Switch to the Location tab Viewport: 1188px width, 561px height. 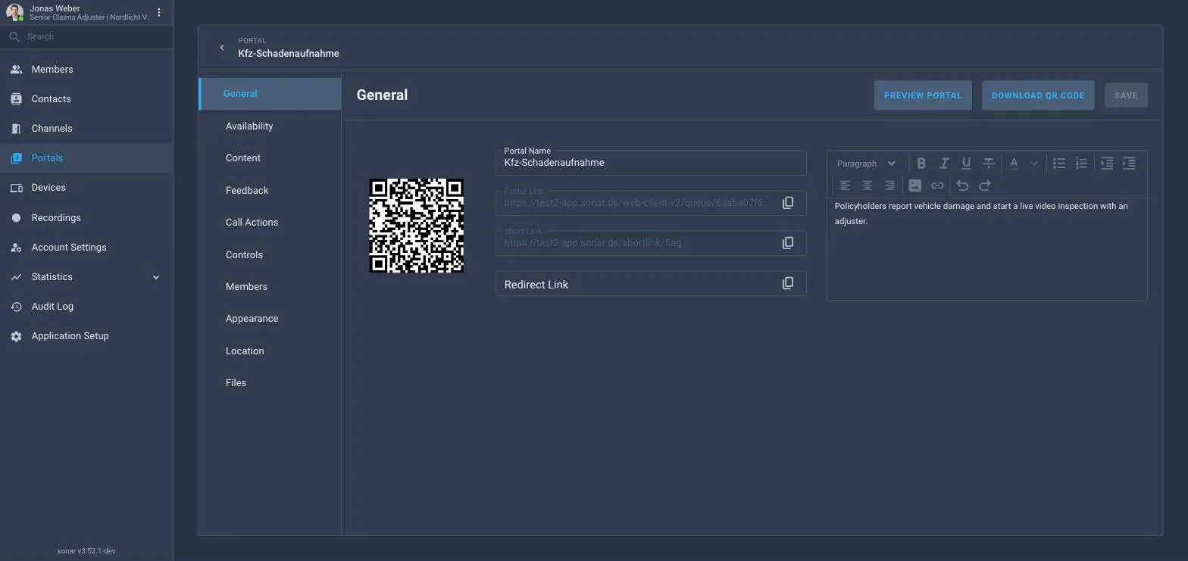pos(270,351)
